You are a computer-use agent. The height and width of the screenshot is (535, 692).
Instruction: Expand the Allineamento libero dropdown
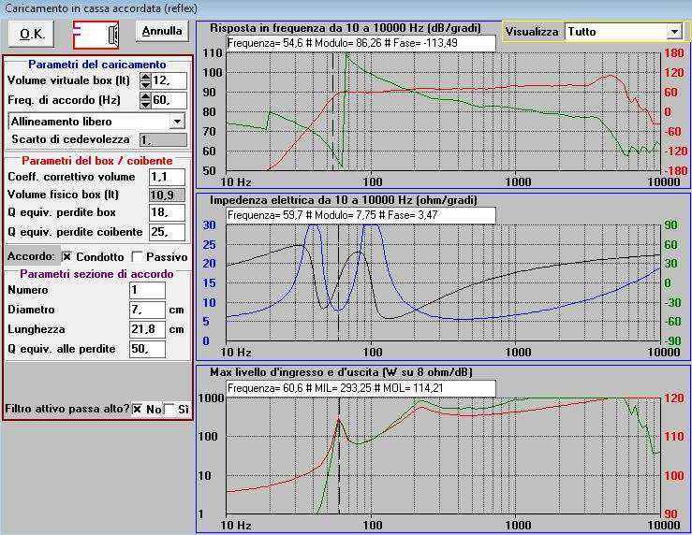pyautogui.click(x=177, y=122)
